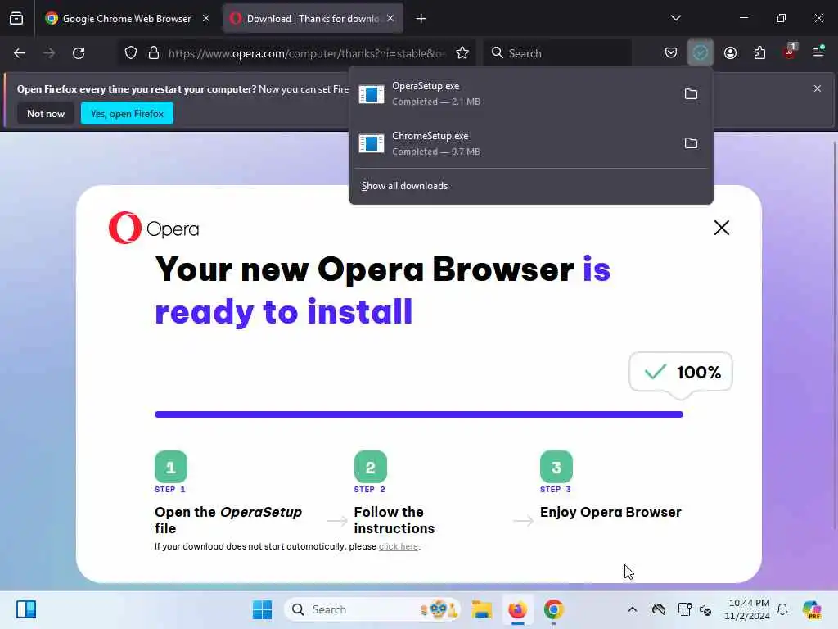Open Copilot preview icon in taskbar
This screenshot has height=629, width=838.
point(812,609)
